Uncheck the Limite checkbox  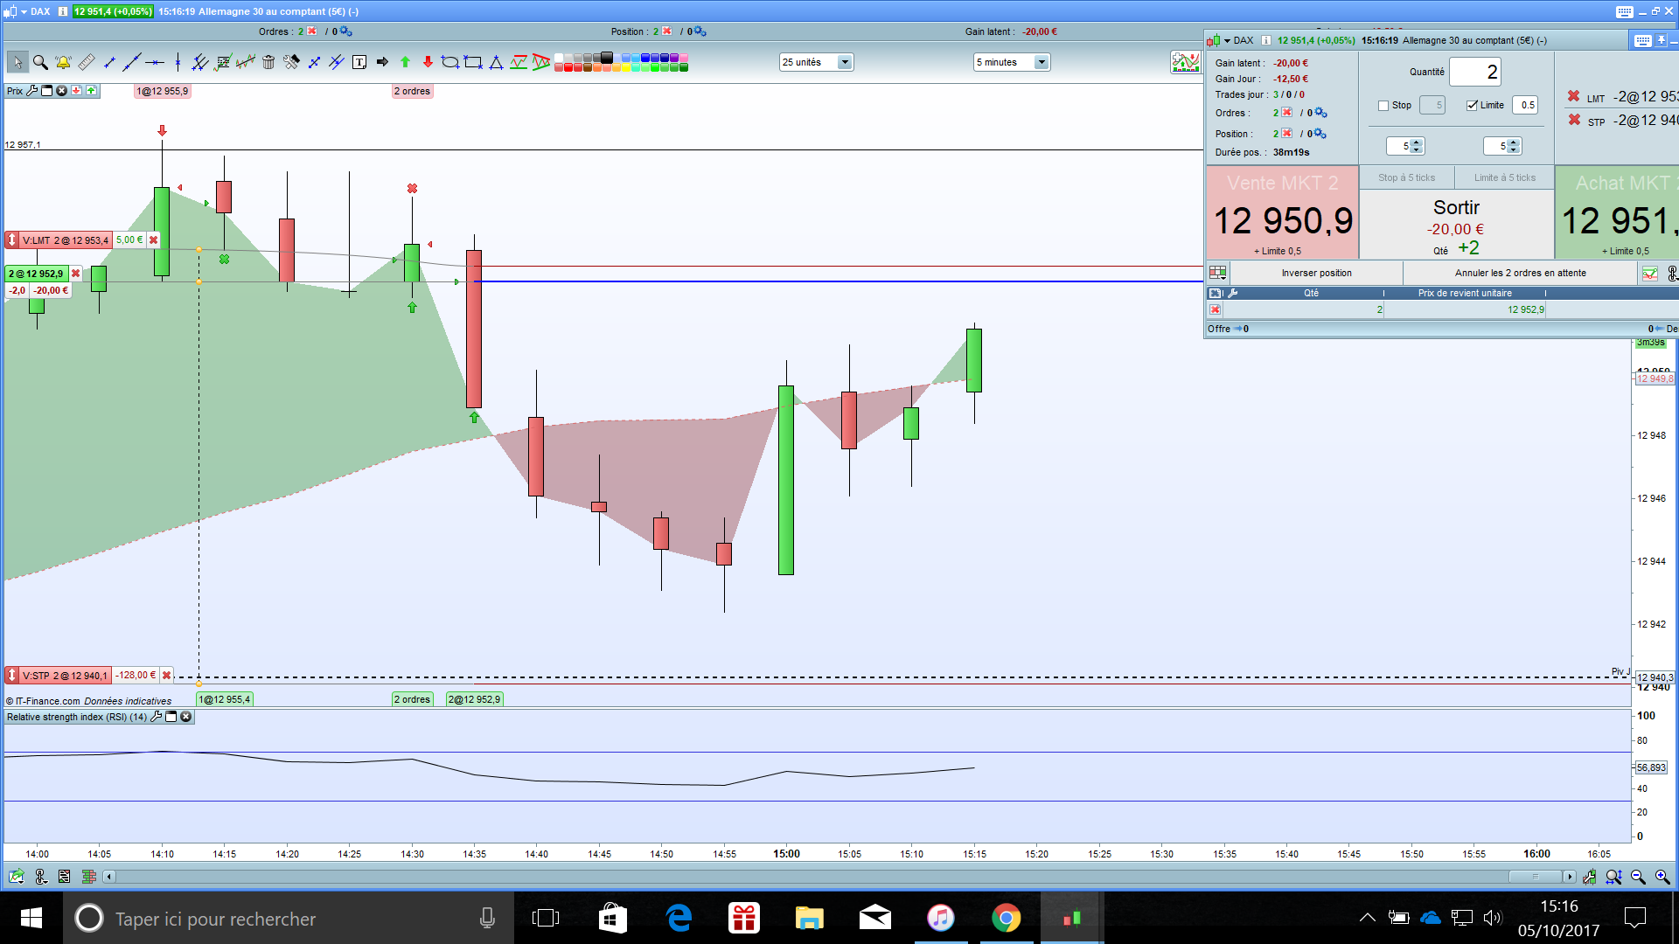[1473, 106]
